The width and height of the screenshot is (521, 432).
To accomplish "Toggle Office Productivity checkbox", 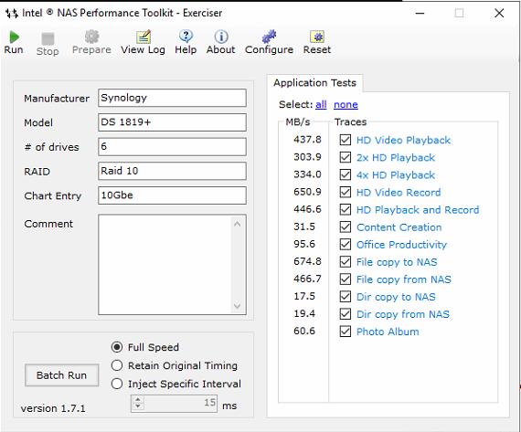I will (346, 245).
